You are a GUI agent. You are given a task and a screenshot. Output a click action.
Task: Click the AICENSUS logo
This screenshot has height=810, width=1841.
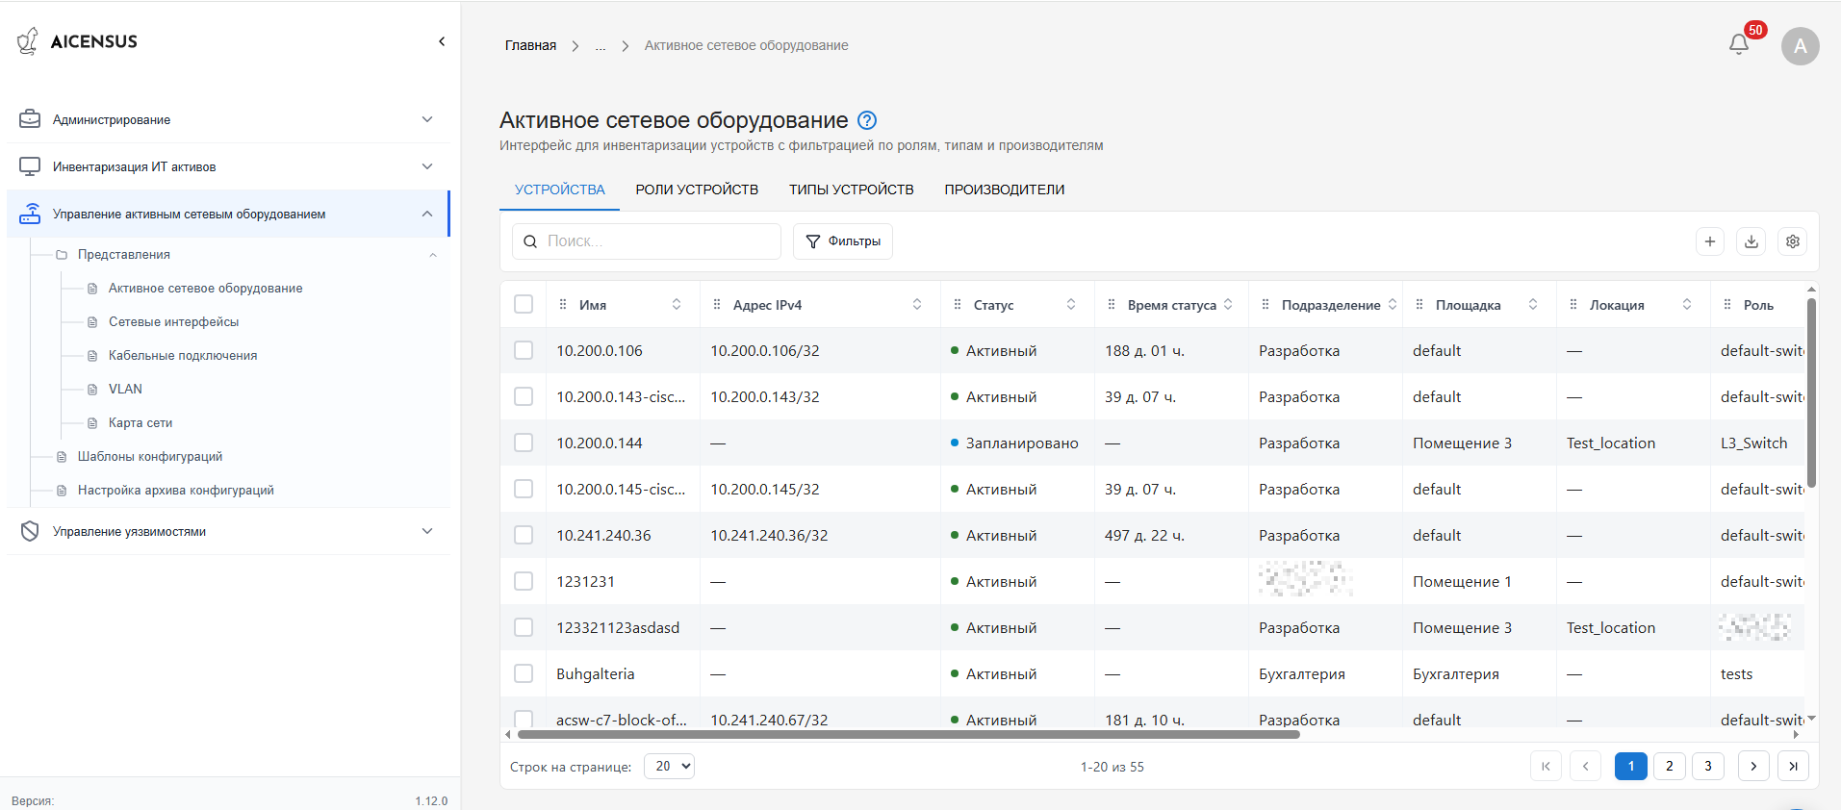(x=77, y=41)
